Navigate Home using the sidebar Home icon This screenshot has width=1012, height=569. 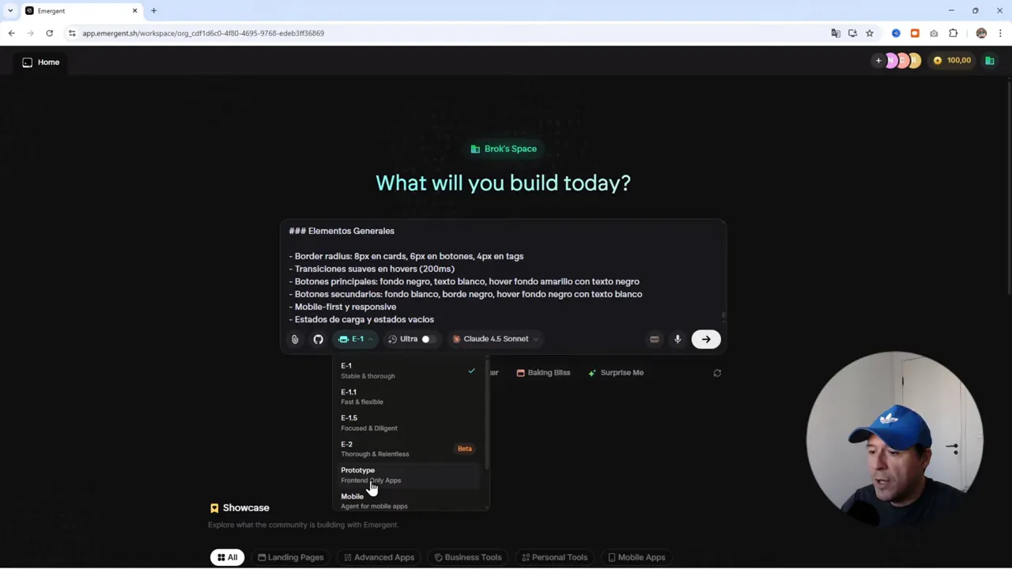click(x=27, y=62)
